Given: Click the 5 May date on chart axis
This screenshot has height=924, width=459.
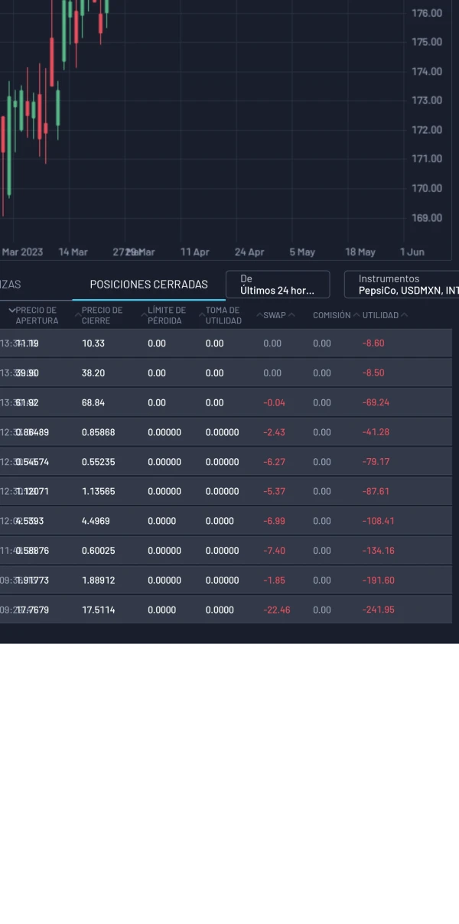Looking at the screenshot, I should pos(302,252).
